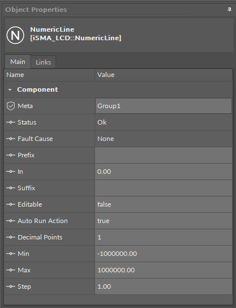Click the Min value field -1000000.00
The width and height of the screenshot is (236, 308).
pyautogui.click(x=164, y=254)
